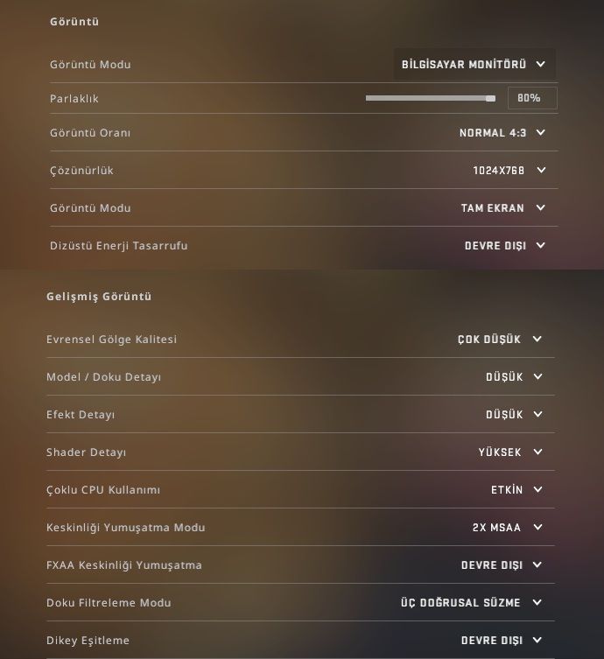The height and width of the screenshot is (659, 604).
Task: Click chevron next to Bilgisayar Monitörü
Action: coord(540,65)
